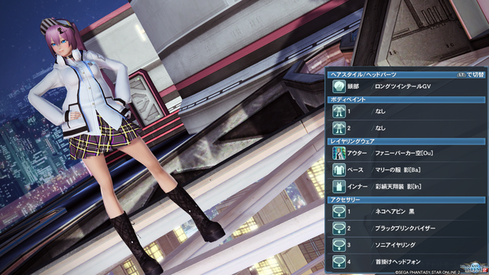
Task: Click the ロングツインテールGV hairstyle entry
Action: pos(403,86)
